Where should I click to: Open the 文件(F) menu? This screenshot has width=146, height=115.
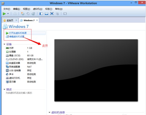tap(7, 9)
